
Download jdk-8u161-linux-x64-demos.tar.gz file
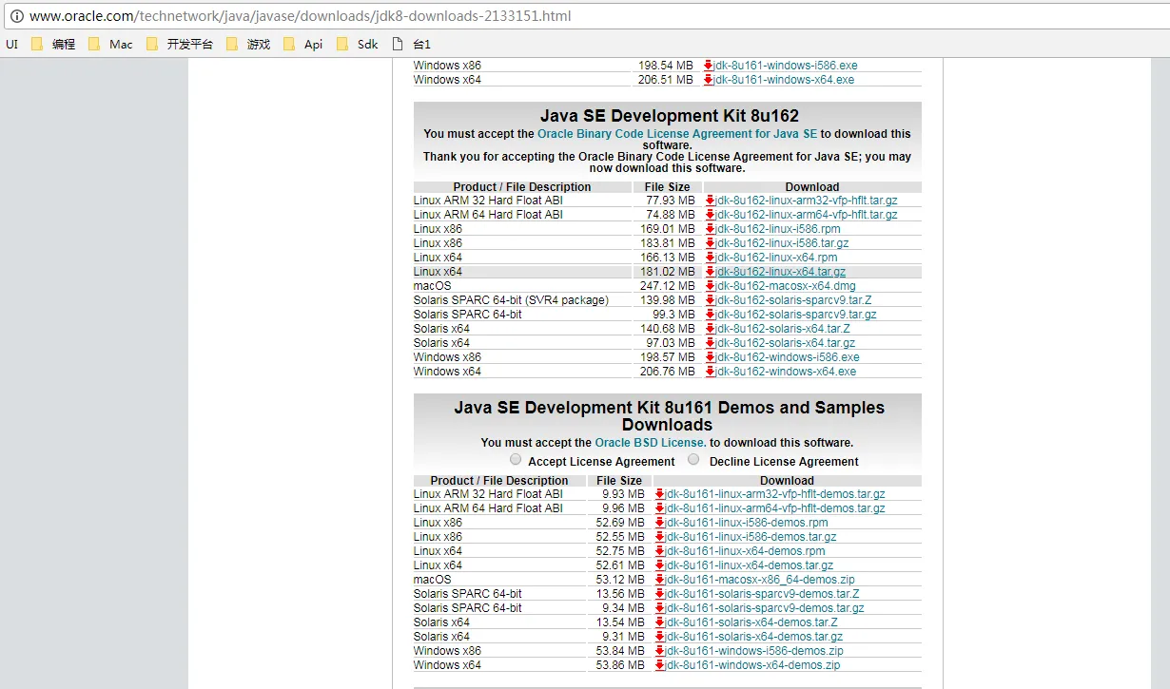coord(749,565)
